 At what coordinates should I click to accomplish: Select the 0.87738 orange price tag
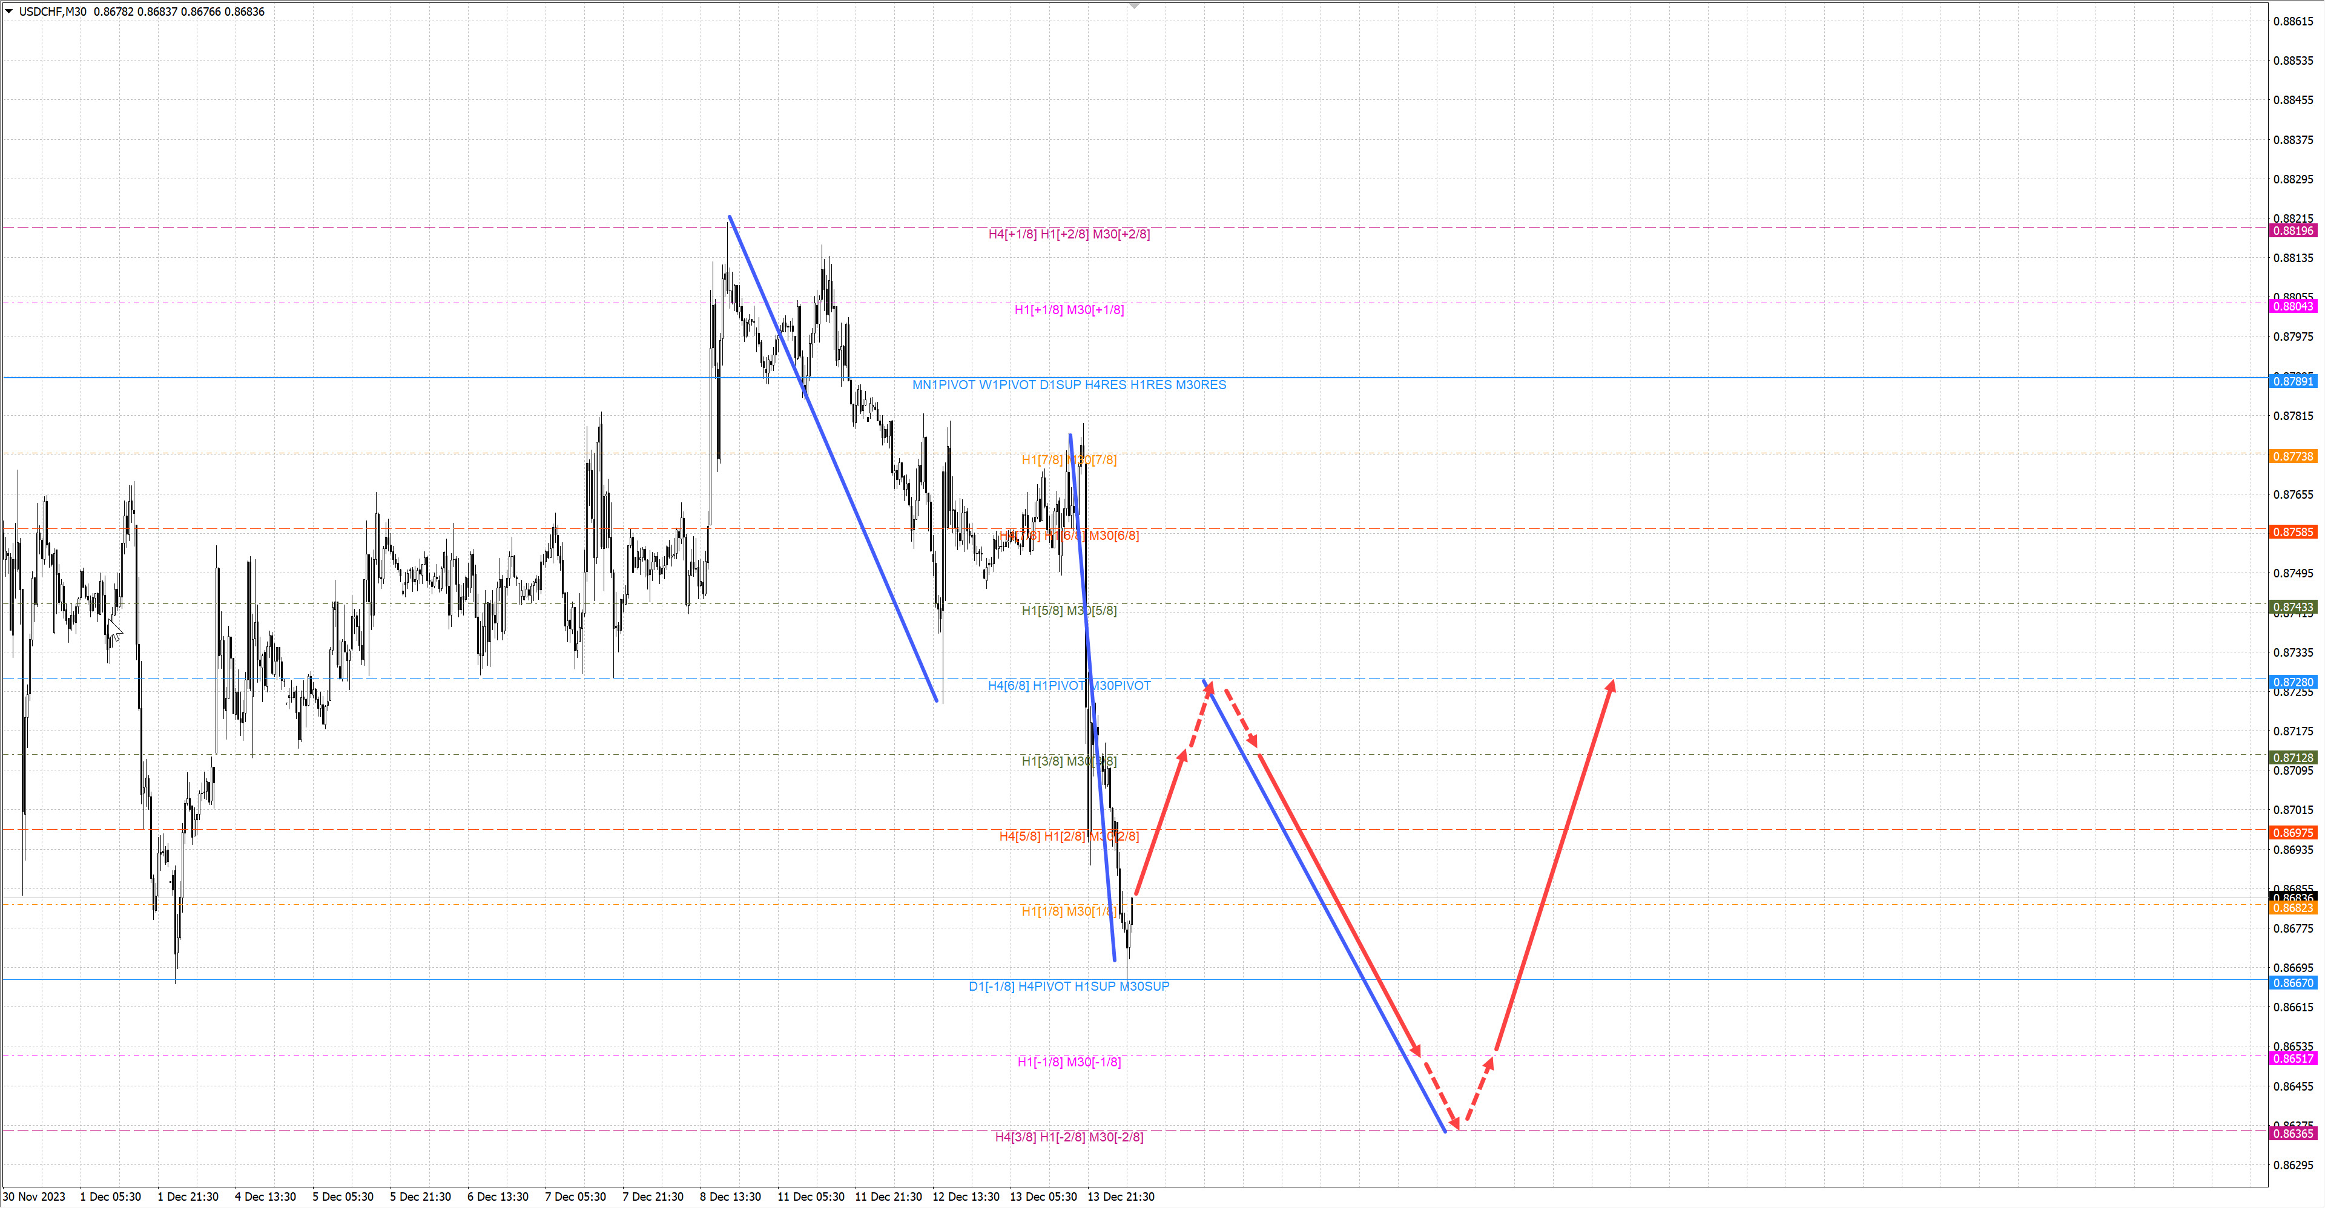click(x=2292, y=456)
